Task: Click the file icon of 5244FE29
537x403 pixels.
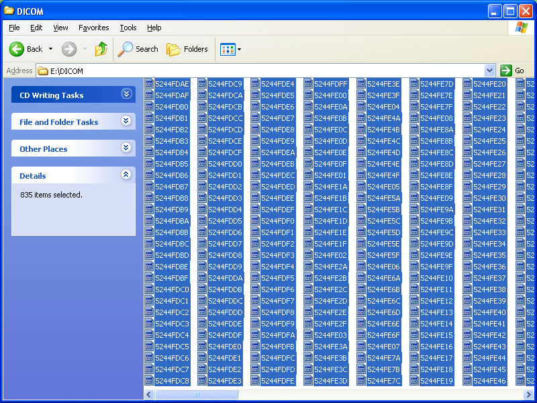Action: point(467,187)
